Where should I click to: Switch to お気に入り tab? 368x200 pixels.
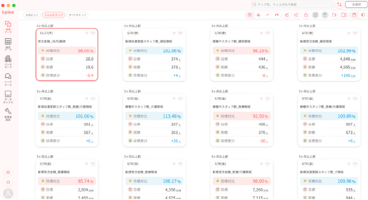coord(32,15)
